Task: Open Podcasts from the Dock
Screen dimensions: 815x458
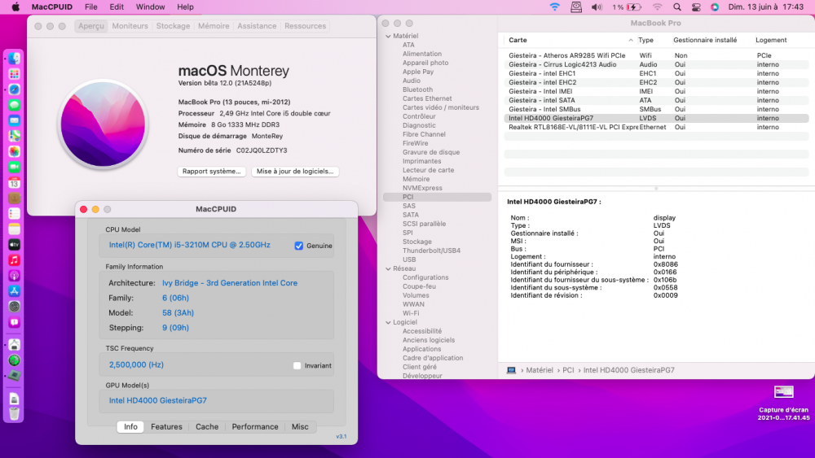Action: coord(14,276)
